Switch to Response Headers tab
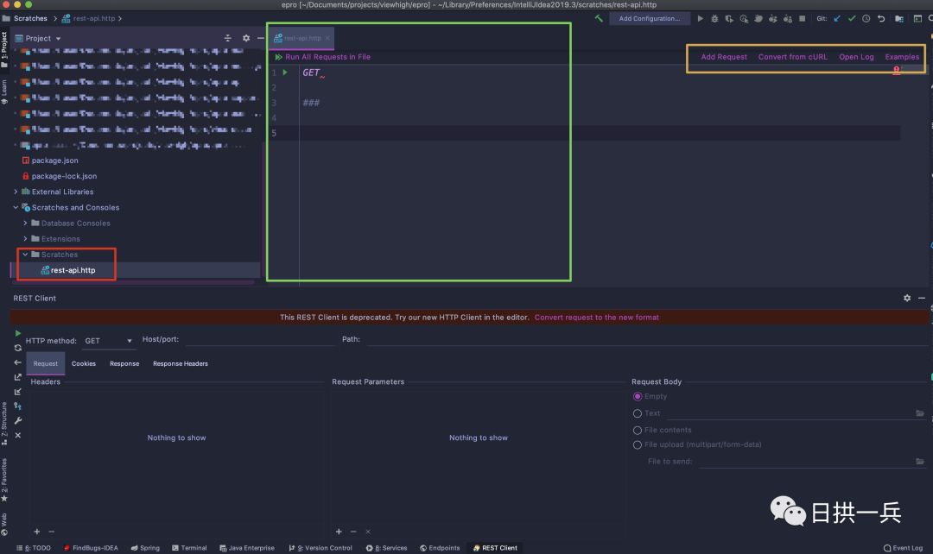 181,364
